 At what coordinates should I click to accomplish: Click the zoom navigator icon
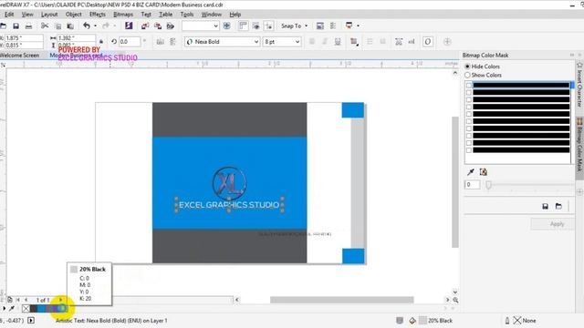point(455,300)
